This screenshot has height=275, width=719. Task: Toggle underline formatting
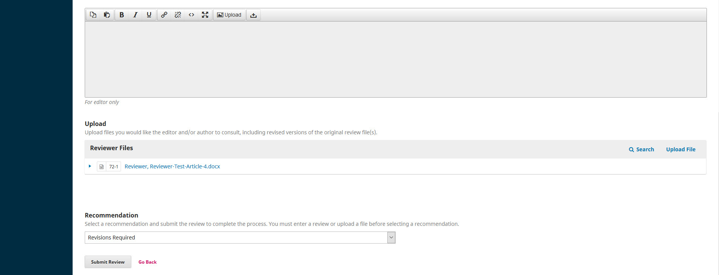pos(149,15)
